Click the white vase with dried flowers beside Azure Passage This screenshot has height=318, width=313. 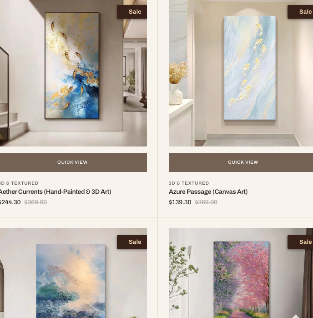(177, 83)
